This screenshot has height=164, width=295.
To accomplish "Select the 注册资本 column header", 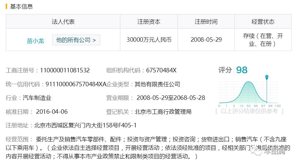I will tap(149, 21).
